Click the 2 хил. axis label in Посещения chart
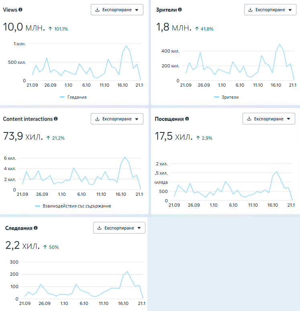The width and height of the screenshot is (300, 311). tap(162, 164)
